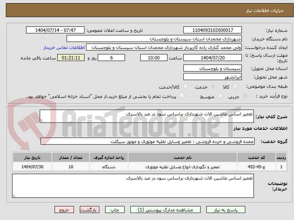Viewport: 294px width, 220px height.
Task: Click the announcement date field 1404/07/14 - 07:47
Action: (55, 30)
